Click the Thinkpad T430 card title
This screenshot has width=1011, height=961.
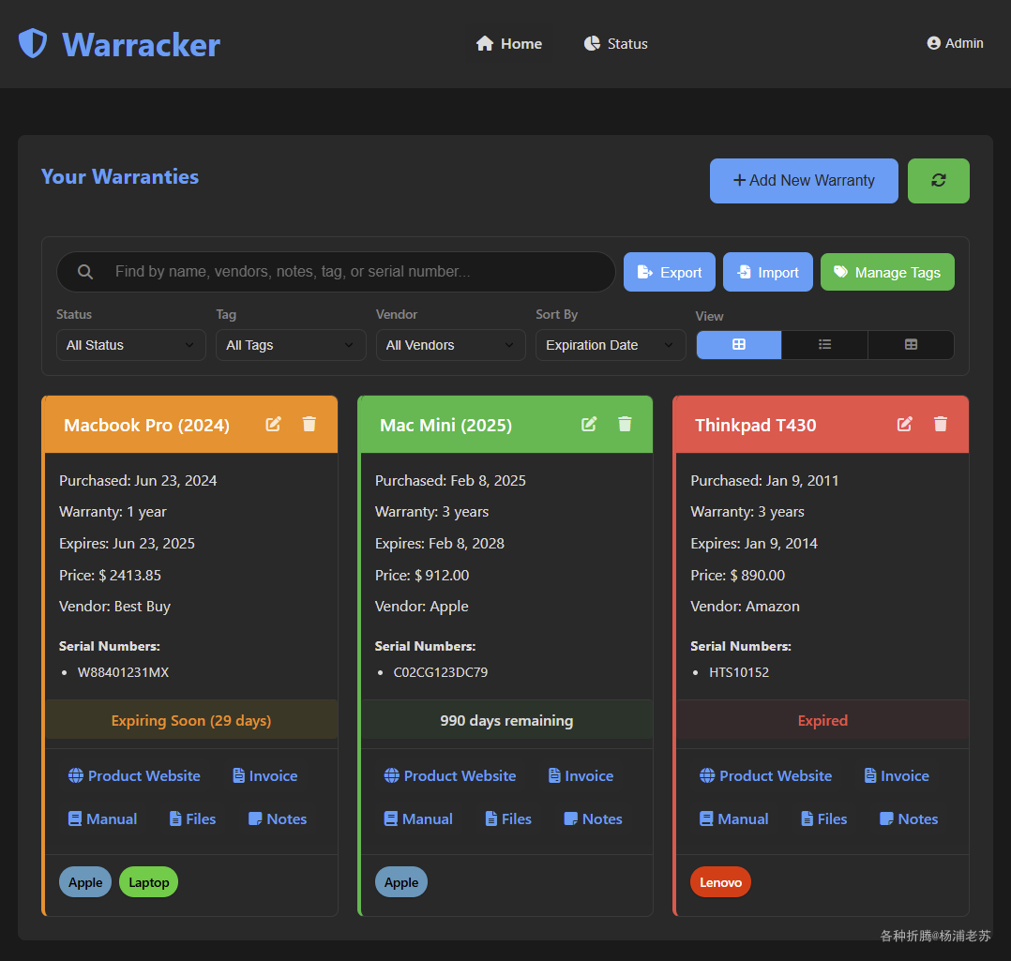coord(756,426)
